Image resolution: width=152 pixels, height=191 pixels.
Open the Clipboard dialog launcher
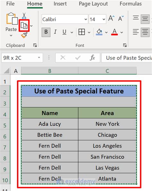35,45
